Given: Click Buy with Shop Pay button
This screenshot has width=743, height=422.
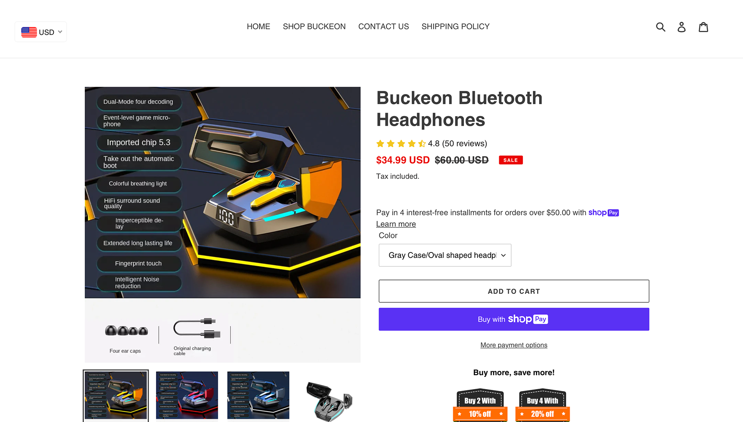Looking at the screenshot, I should click(514, 319).
